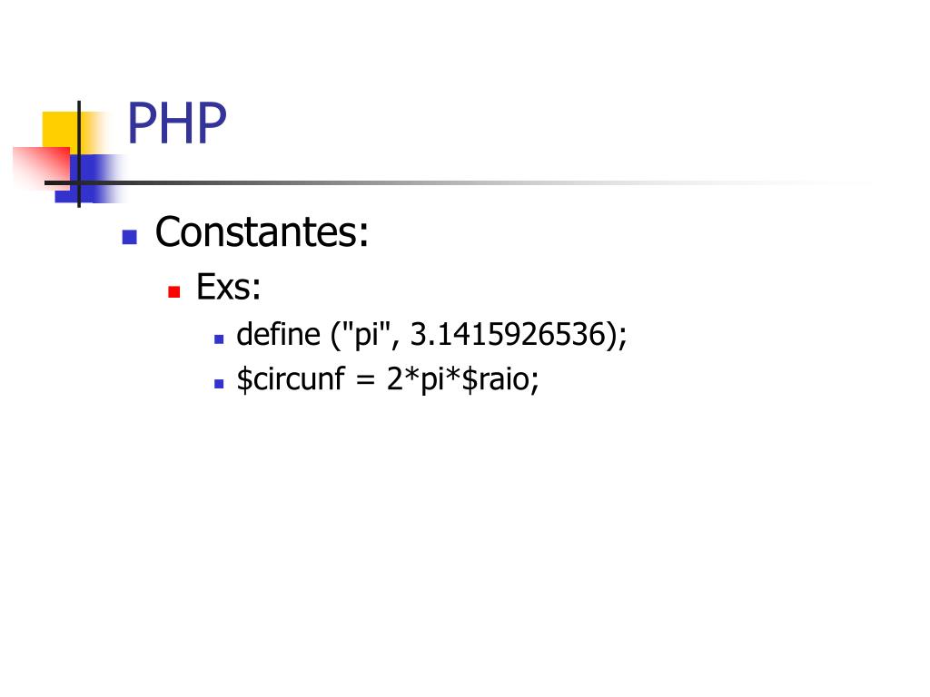Image resolution: width=930 pixels, height=697 pixels.
Task: Click the blue bullet beside Constantes
Action: 129,237
